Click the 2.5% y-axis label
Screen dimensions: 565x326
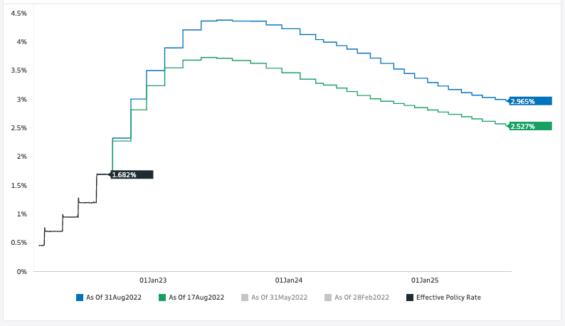tap(19, 128)
